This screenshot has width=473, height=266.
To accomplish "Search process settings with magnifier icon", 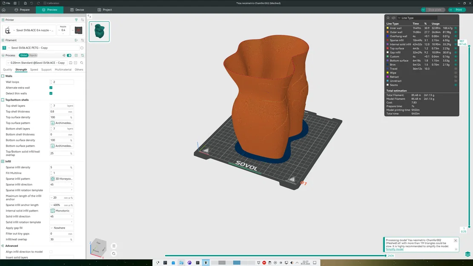I will click(82, 63).
